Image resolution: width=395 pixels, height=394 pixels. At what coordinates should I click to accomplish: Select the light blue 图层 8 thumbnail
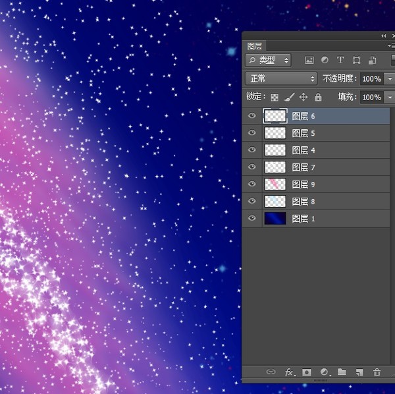pyautogui.click(x=275, y=201)
